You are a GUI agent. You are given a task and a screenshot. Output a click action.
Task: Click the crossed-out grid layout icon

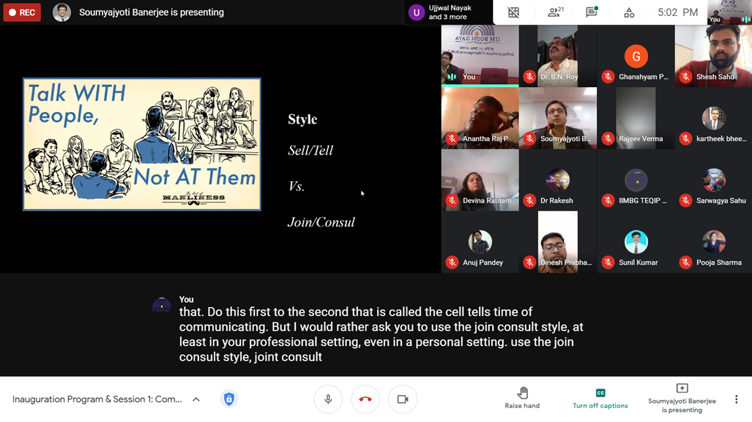(x=514, y=12)
